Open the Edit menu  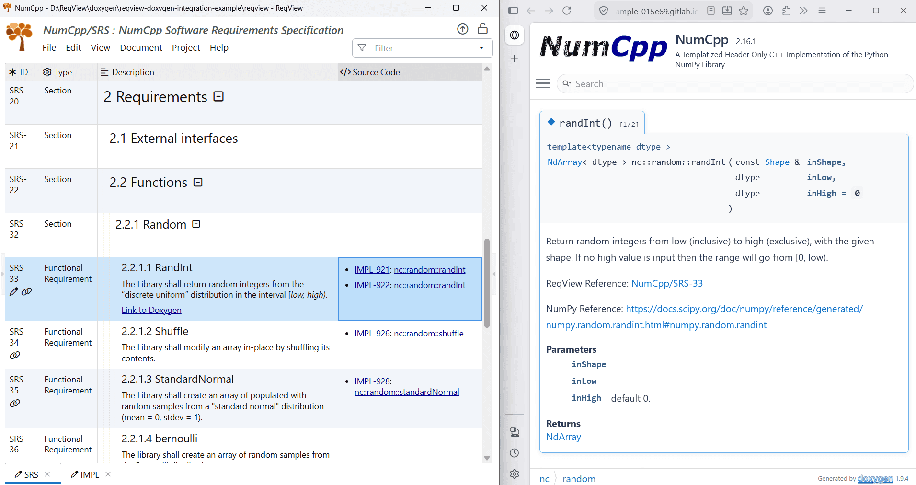point(73,47)
